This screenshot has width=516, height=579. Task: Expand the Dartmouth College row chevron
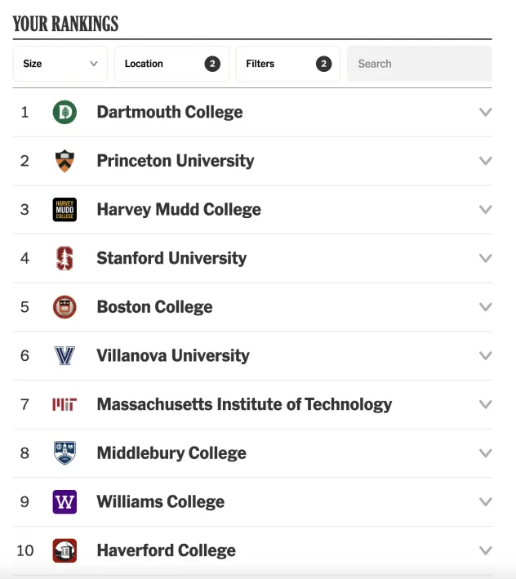tap(486, 112)
